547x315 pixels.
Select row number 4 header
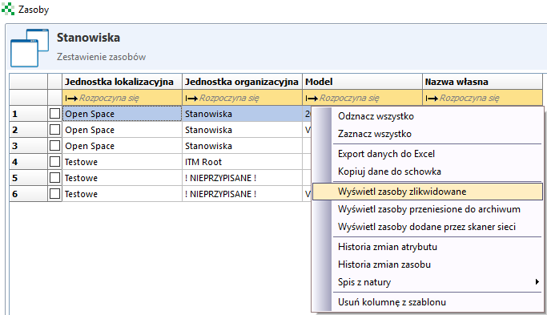click(x=28, y=162)
